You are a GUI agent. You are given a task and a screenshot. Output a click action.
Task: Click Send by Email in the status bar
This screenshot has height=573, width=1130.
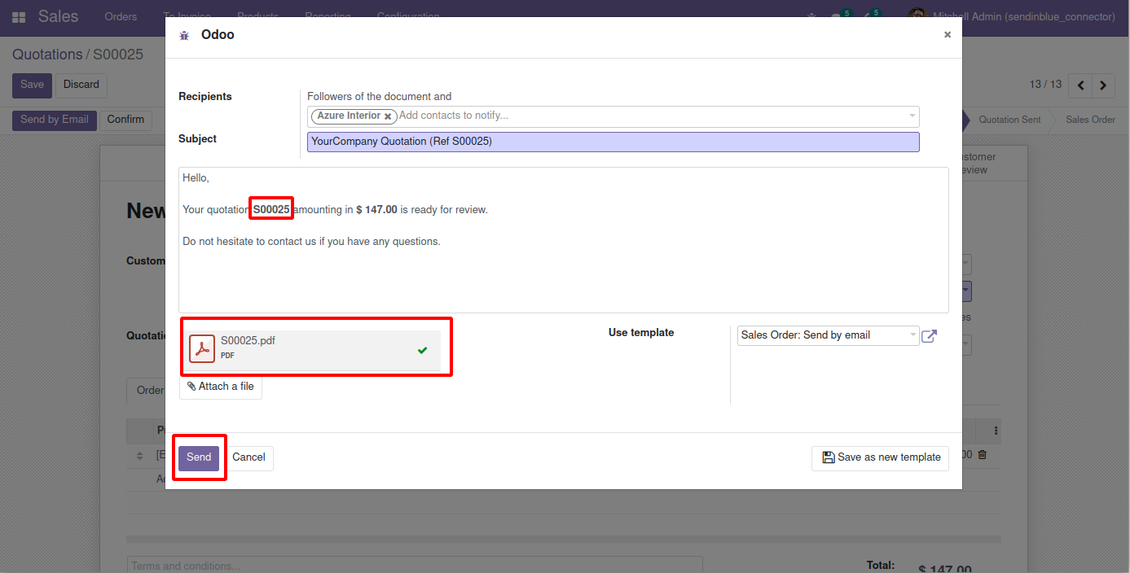[x=55, y=120]
